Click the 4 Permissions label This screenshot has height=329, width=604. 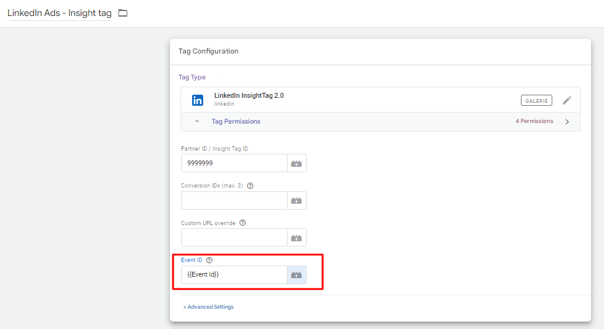(534, 121)
